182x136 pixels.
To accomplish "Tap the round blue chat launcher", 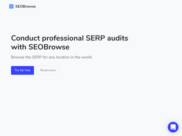I will (173, 127).
